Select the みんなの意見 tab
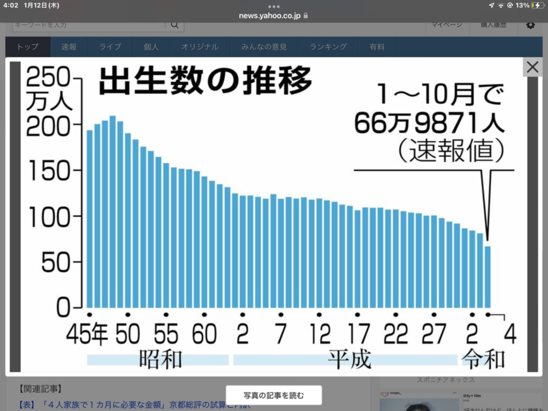 click(264, 47)
